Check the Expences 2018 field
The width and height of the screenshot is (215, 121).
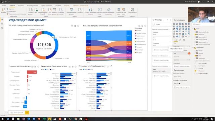coord(196,40)
